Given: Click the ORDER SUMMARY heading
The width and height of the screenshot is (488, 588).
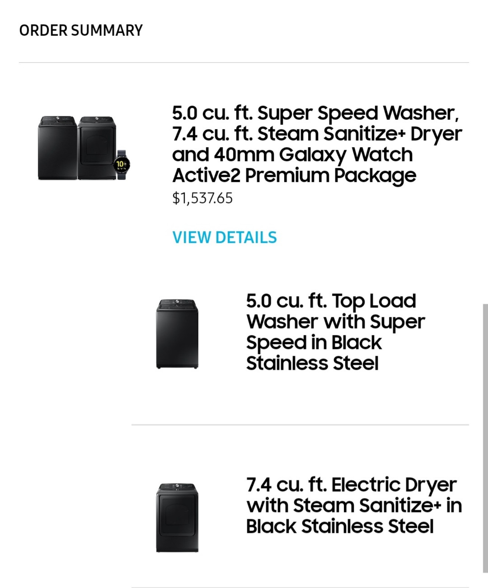Looking at the screenshot, I should click(81, 31).
